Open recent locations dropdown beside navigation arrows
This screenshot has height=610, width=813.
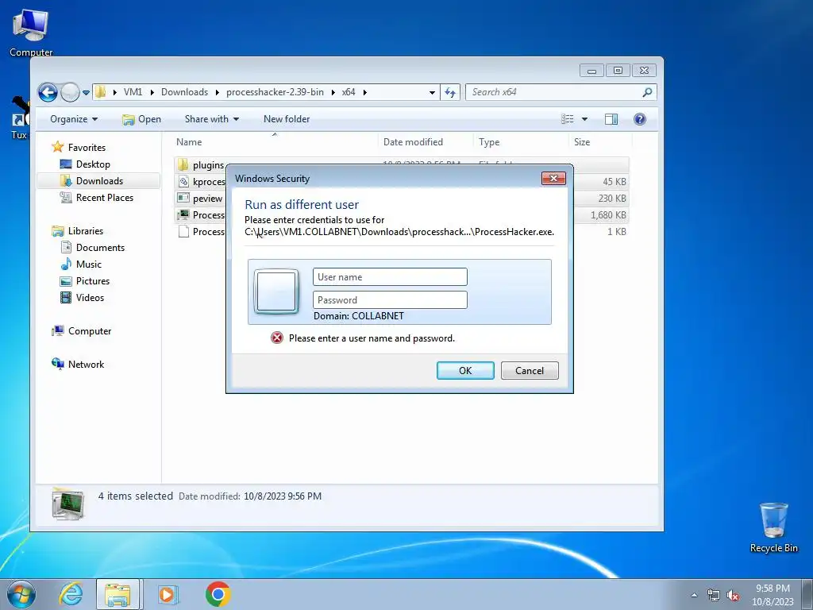86,93
